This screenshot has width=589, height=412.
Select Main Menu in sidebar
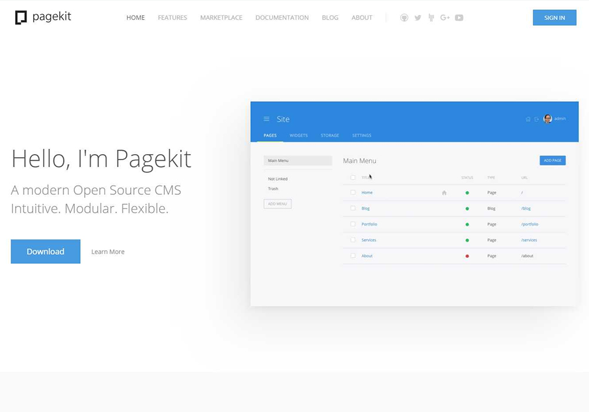coord(298,161)
